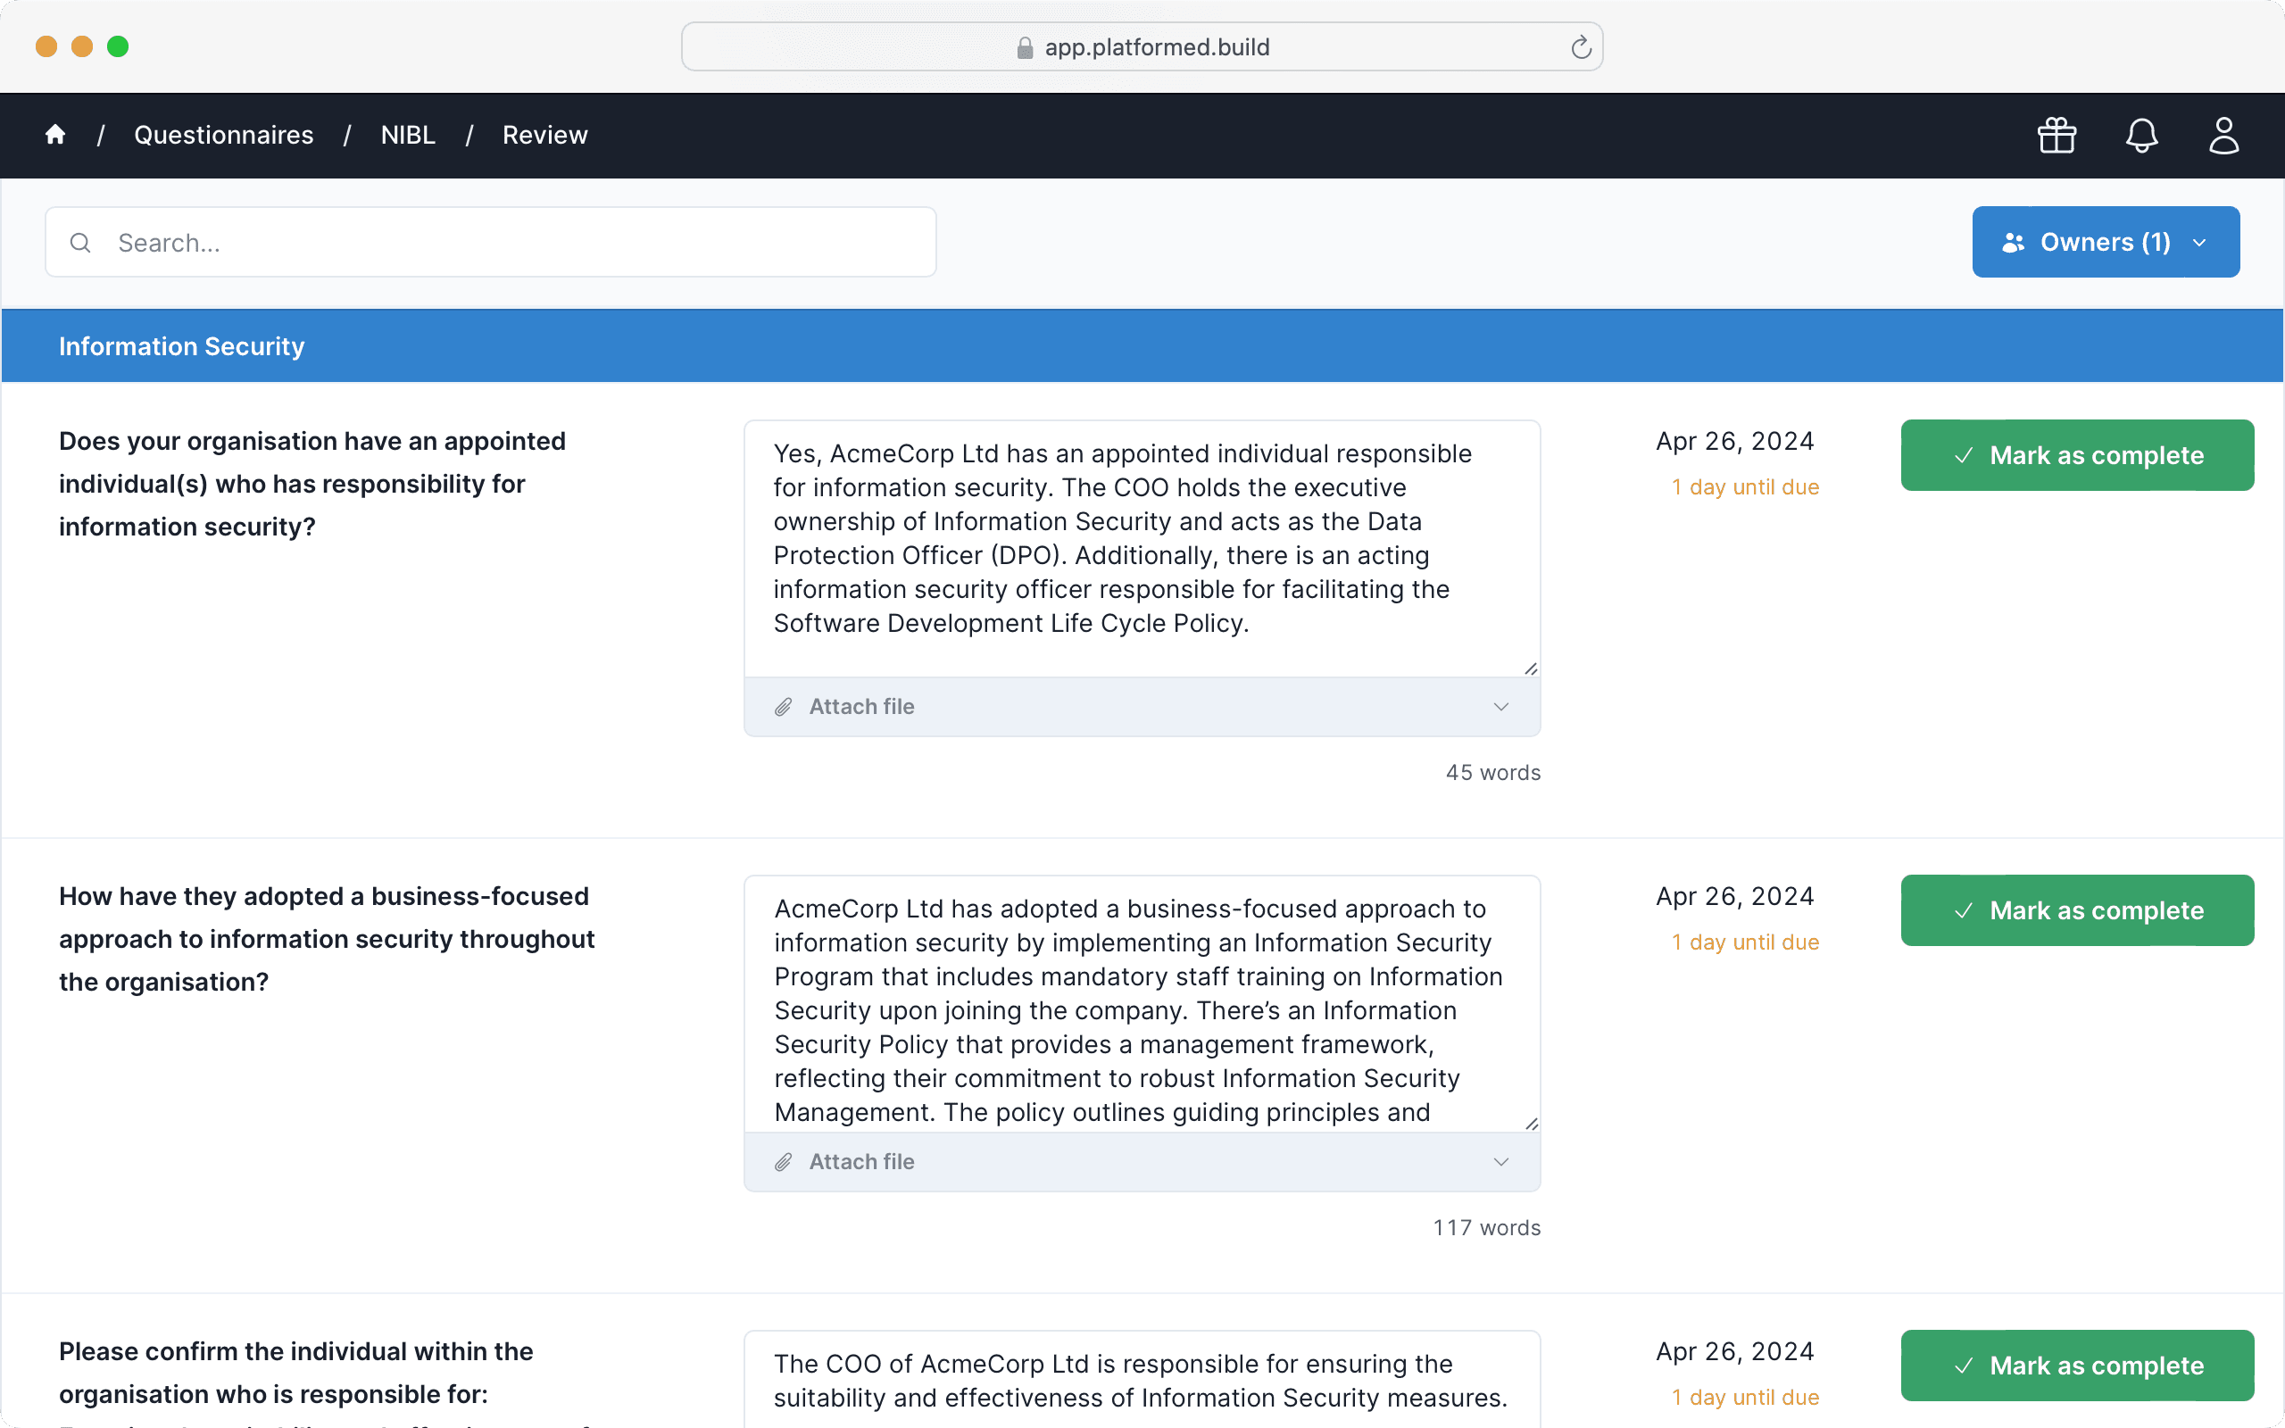Open the Owners (1) dropdown

2105,243
